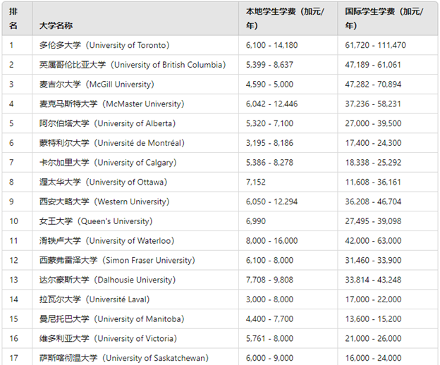Click Queen's local tuition 6,990
The height and width of the screenshot is (365, 440).
(x=256, y=221)
